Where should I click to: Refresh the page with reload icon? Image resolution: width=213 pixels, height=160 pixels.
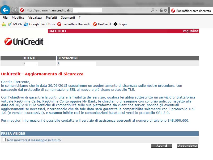click(x=165, y=10)
